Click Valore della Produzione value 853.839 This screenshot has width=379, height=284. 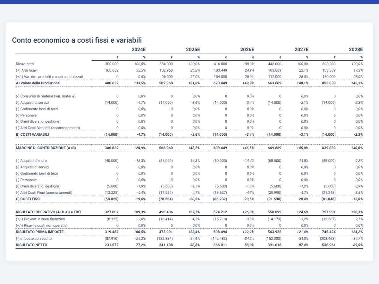[329, 83]
